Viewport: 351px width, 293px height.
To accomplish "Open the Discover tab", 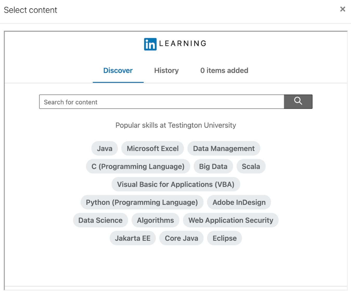I will click(x=118, y=71).
